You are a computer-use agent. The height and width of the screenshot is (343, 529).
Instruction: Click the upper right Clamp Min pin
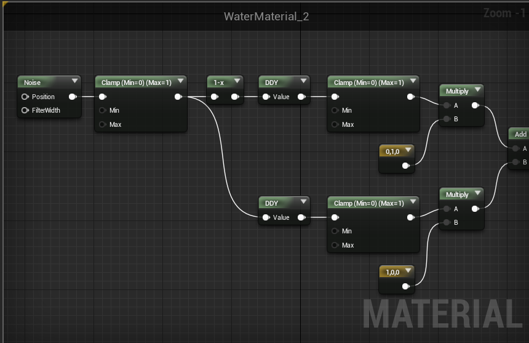coord(335,110)
